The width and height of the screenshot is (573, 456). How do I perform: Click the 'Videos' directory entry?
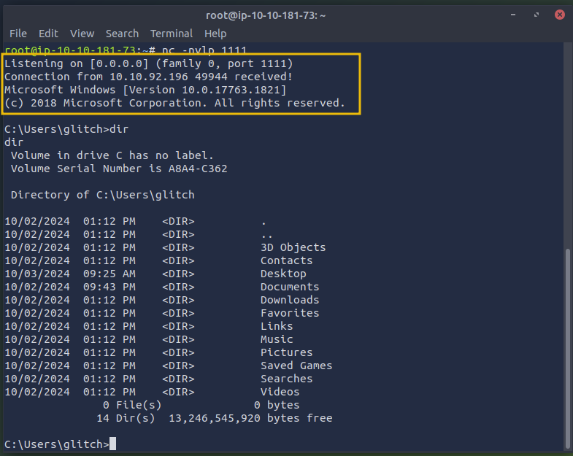[280, 393]
